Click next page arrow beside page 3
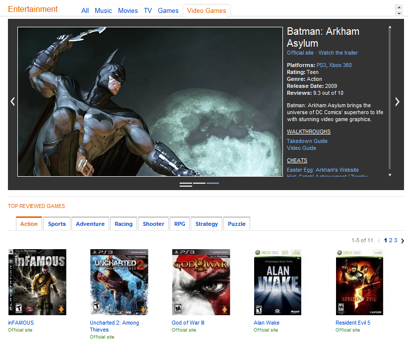The height and width of the screenshot is (339, 408). coord(403,241)
